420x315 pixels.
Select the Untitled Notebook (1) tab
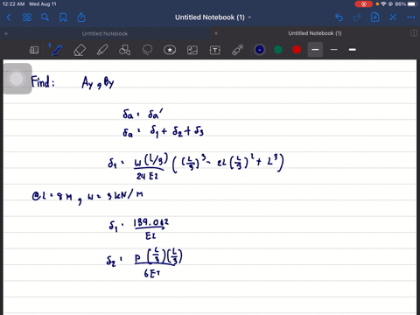click(x=315, y=33)
